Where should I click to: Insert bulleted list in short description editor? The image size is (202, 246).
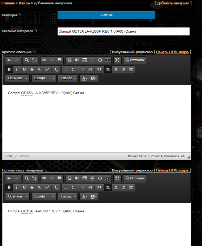coord(73,69)
